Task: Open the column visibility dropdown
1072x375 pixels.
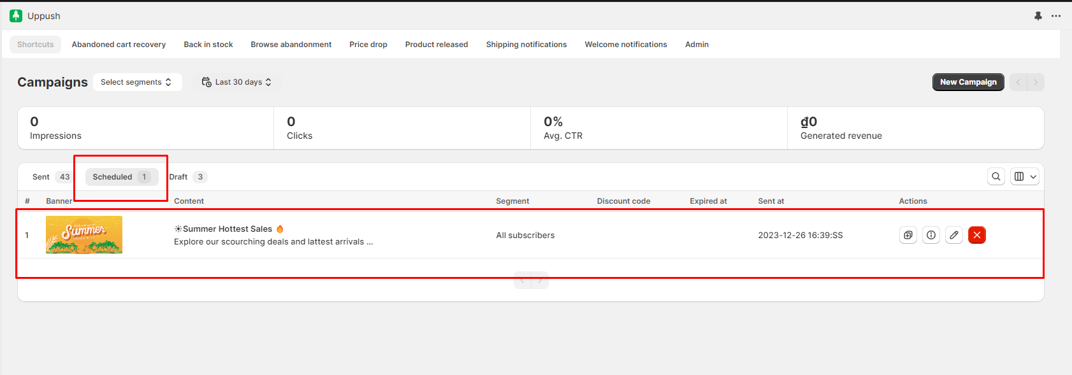Action: (1025, 176)
